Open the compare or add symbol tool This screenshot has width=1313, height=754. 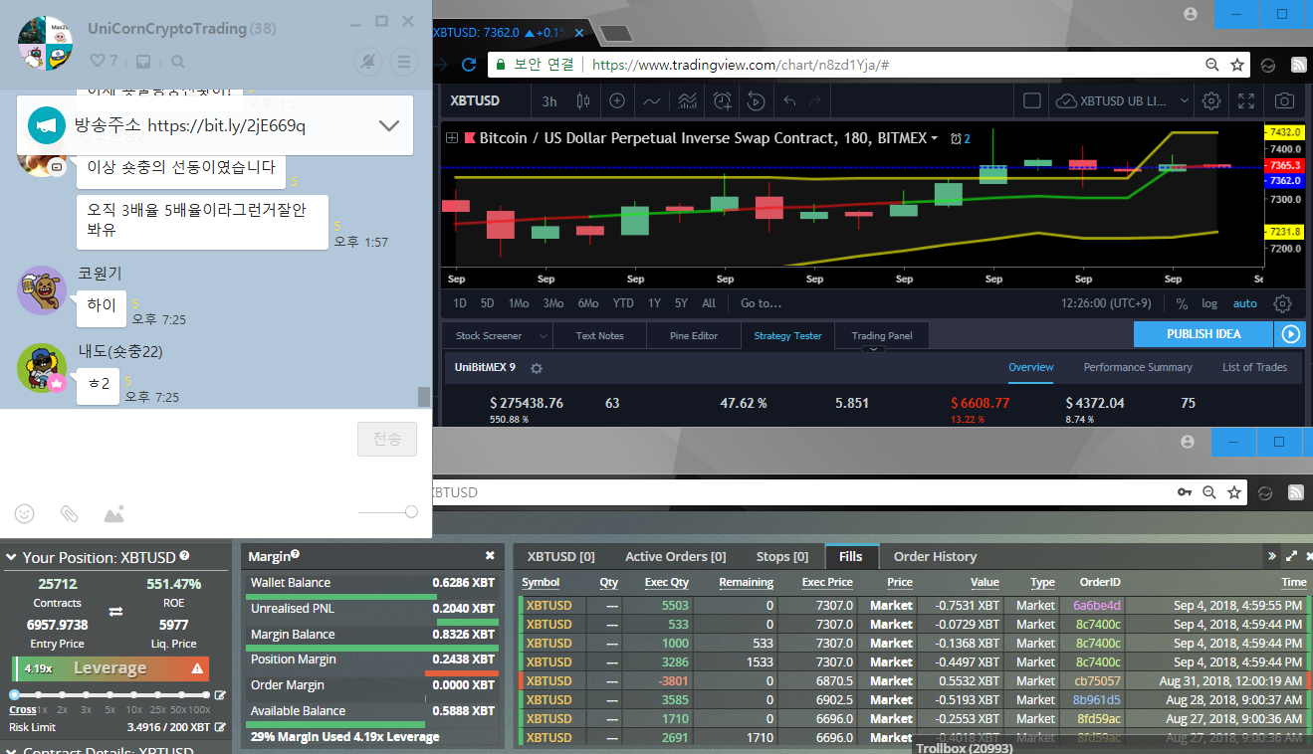[x=617, y=100]
